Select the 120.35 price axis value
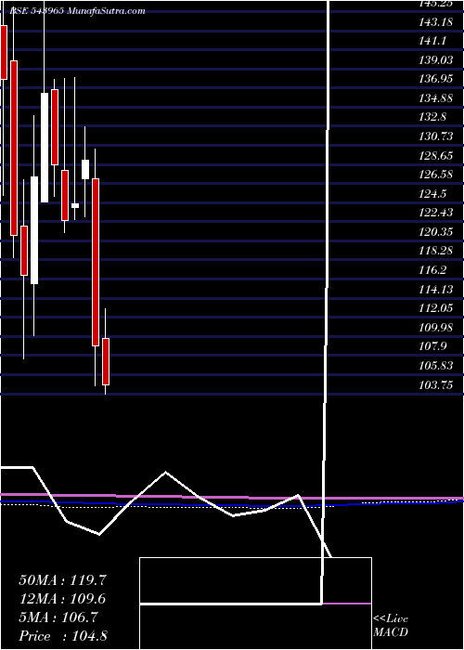The image size is (464, 650). (436, 232)
